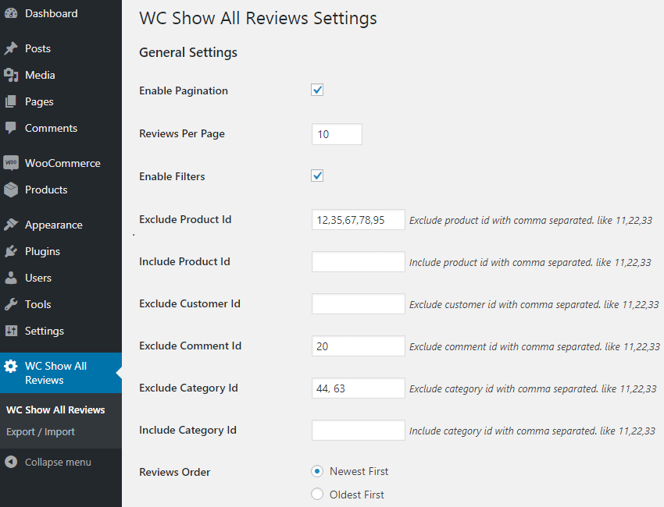Click the Enable Filters label
664x507 pixels.
[x=172, y=176]
